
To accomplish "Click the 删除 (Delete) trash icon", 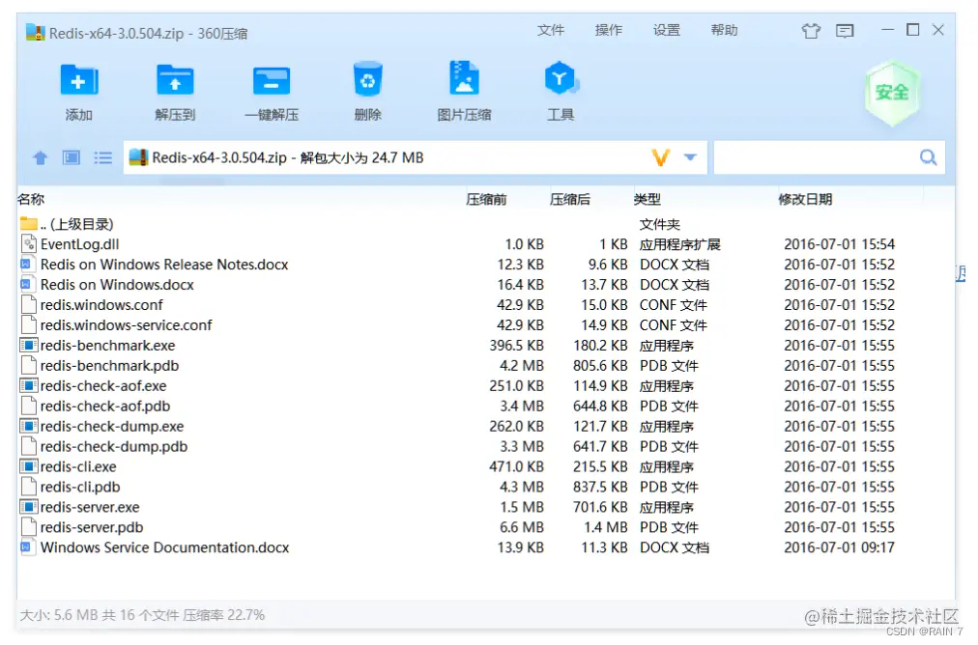I will (367, 79).
